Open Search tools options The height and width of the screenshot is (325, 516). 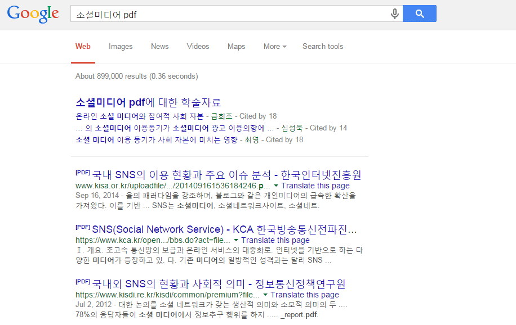[323, 47]
